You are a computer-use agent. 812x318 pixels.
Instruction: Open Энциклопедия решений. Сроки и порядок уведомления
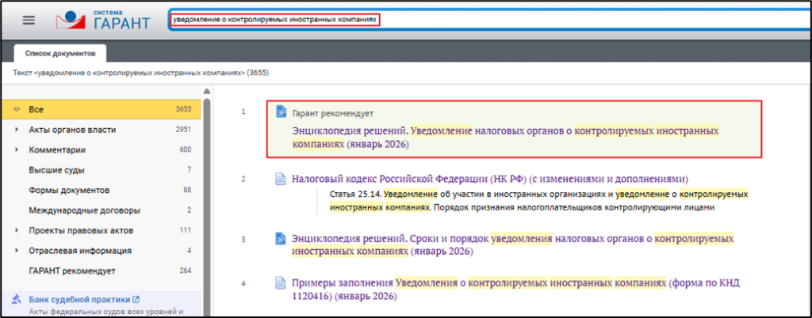click(511, 238)
